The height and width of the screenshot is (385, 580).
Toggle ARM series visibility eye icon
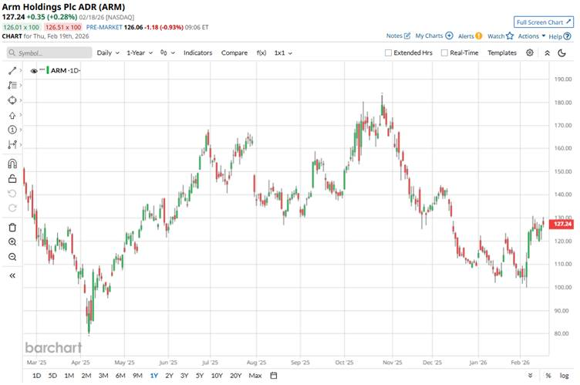click(34, 71)
